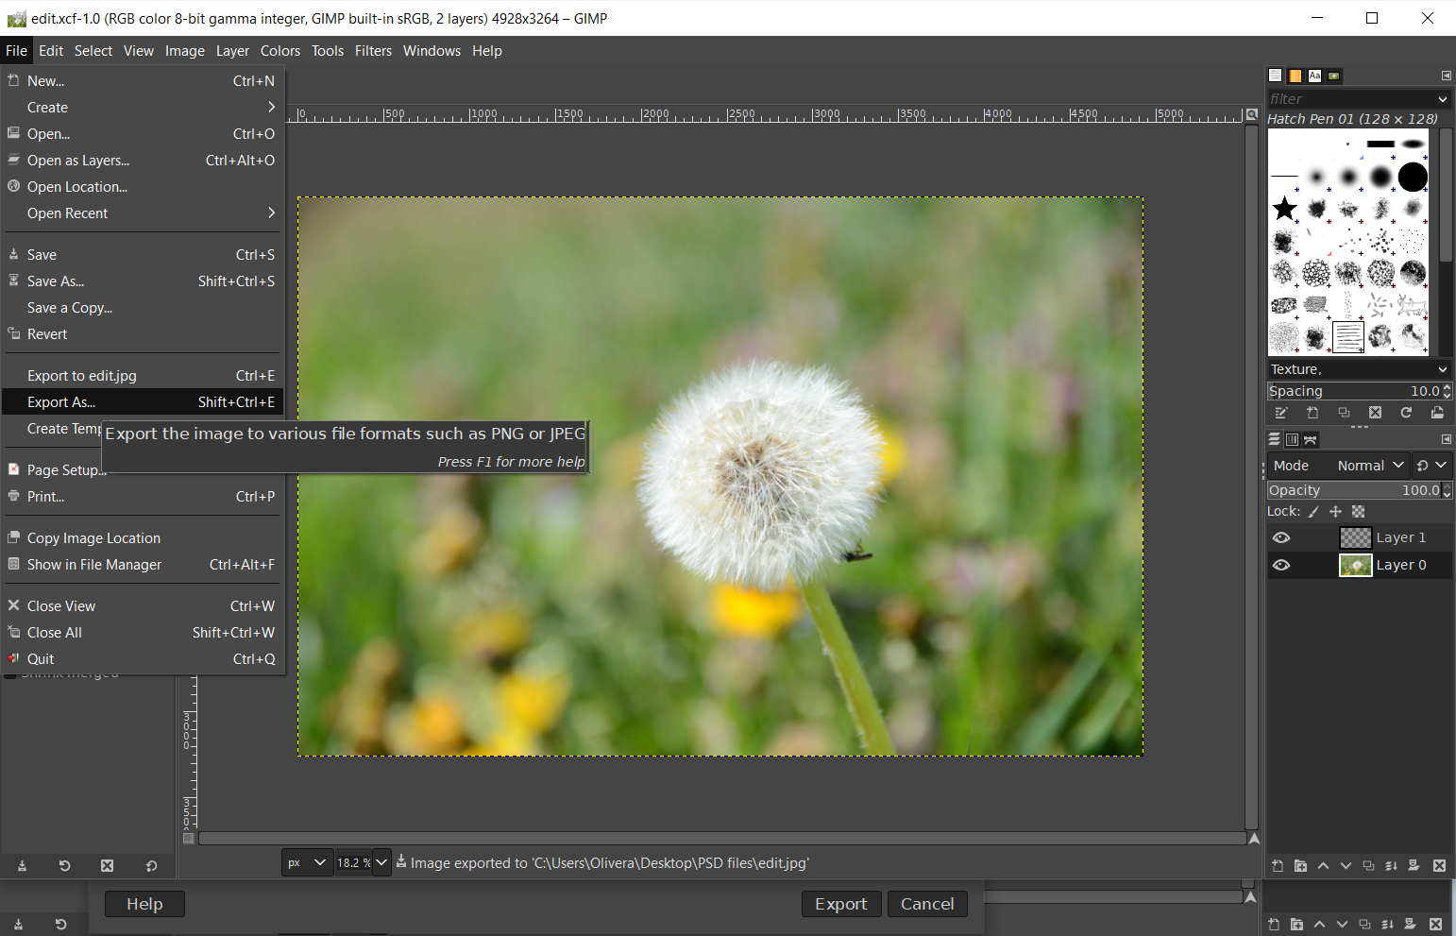Click the Cancel button

coord(926,904)
